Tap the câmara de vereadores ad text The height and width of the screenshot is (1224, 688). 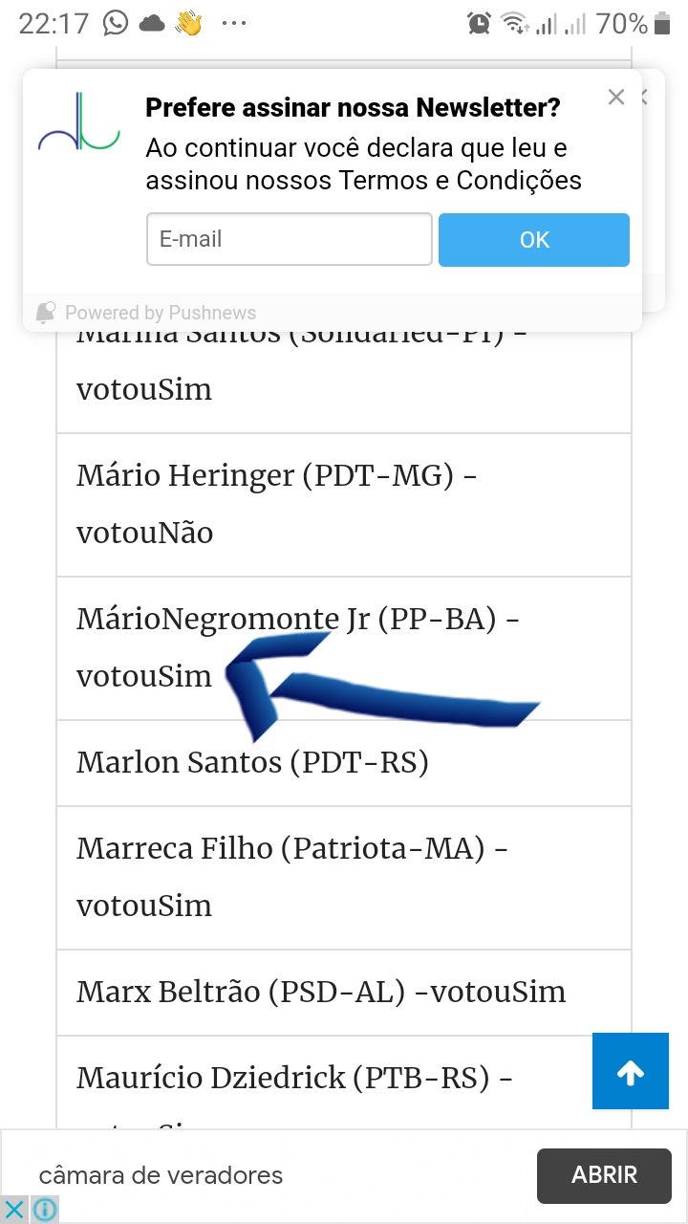coord(161,1175)
